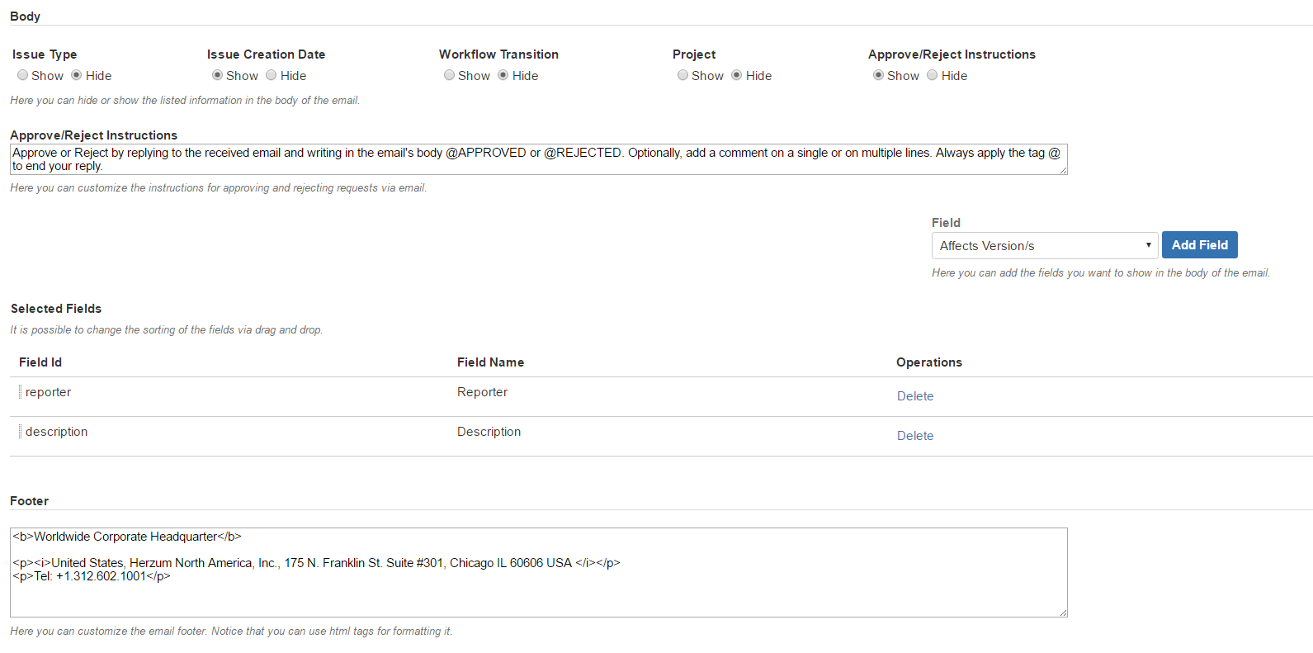1313x653 pixels.
Task: Select Show for Issue Creation Date
Action: pos(218,75)
